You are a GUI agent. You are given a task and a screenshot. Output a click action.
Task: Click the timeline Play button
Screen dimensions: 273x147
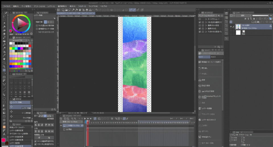85,118
